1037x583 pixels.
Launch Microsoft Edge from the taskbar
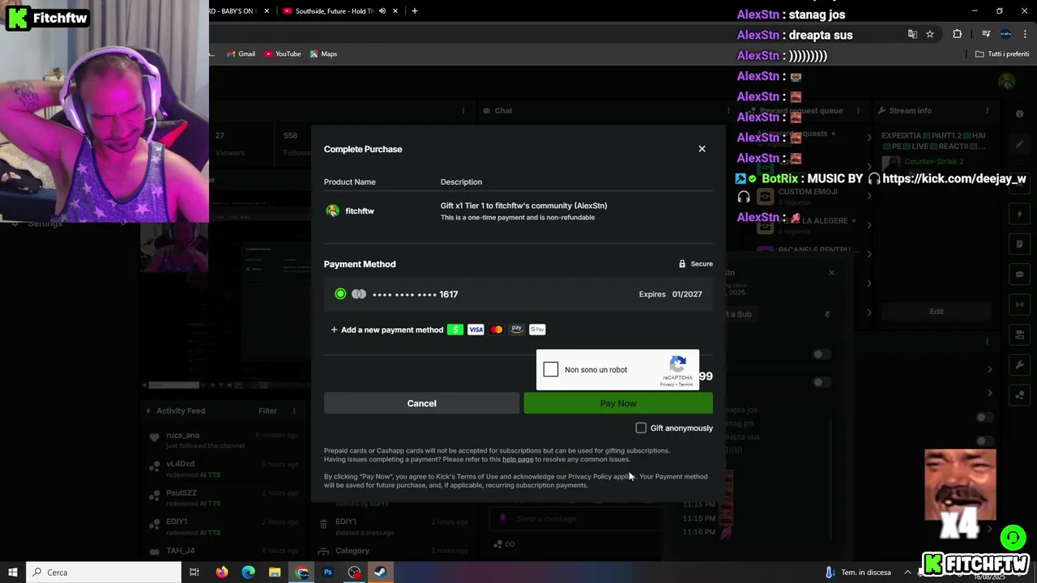point(249,572)
